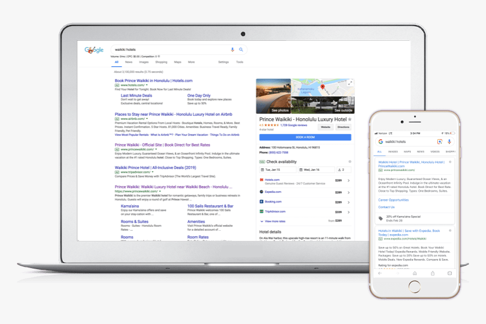Click the save star next to Prince Waikiki title

[x=350, y=119]
